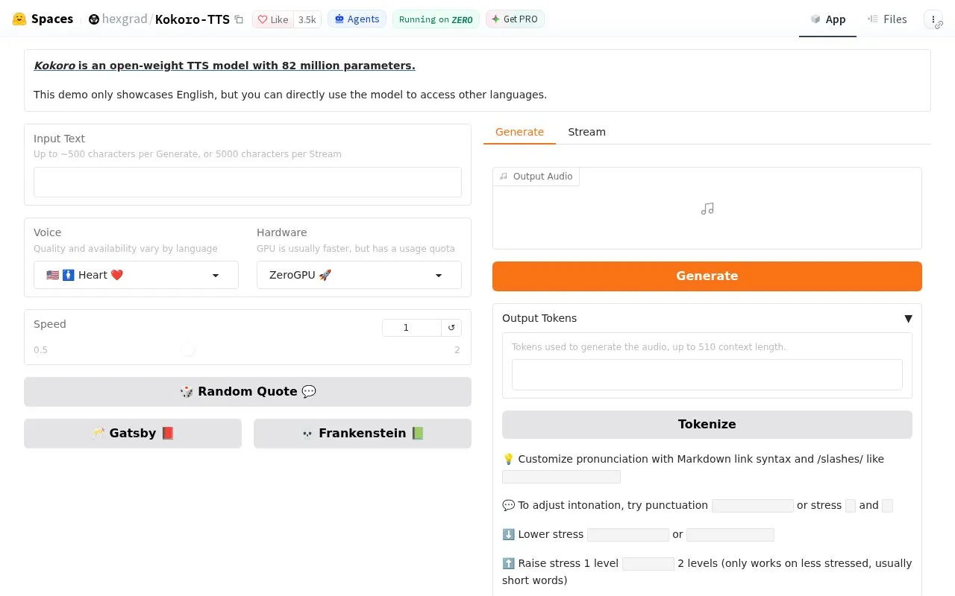The height and width of the screenshot is (596, 955).
Task: Open the App tab
Action: (x=827, y=19)
